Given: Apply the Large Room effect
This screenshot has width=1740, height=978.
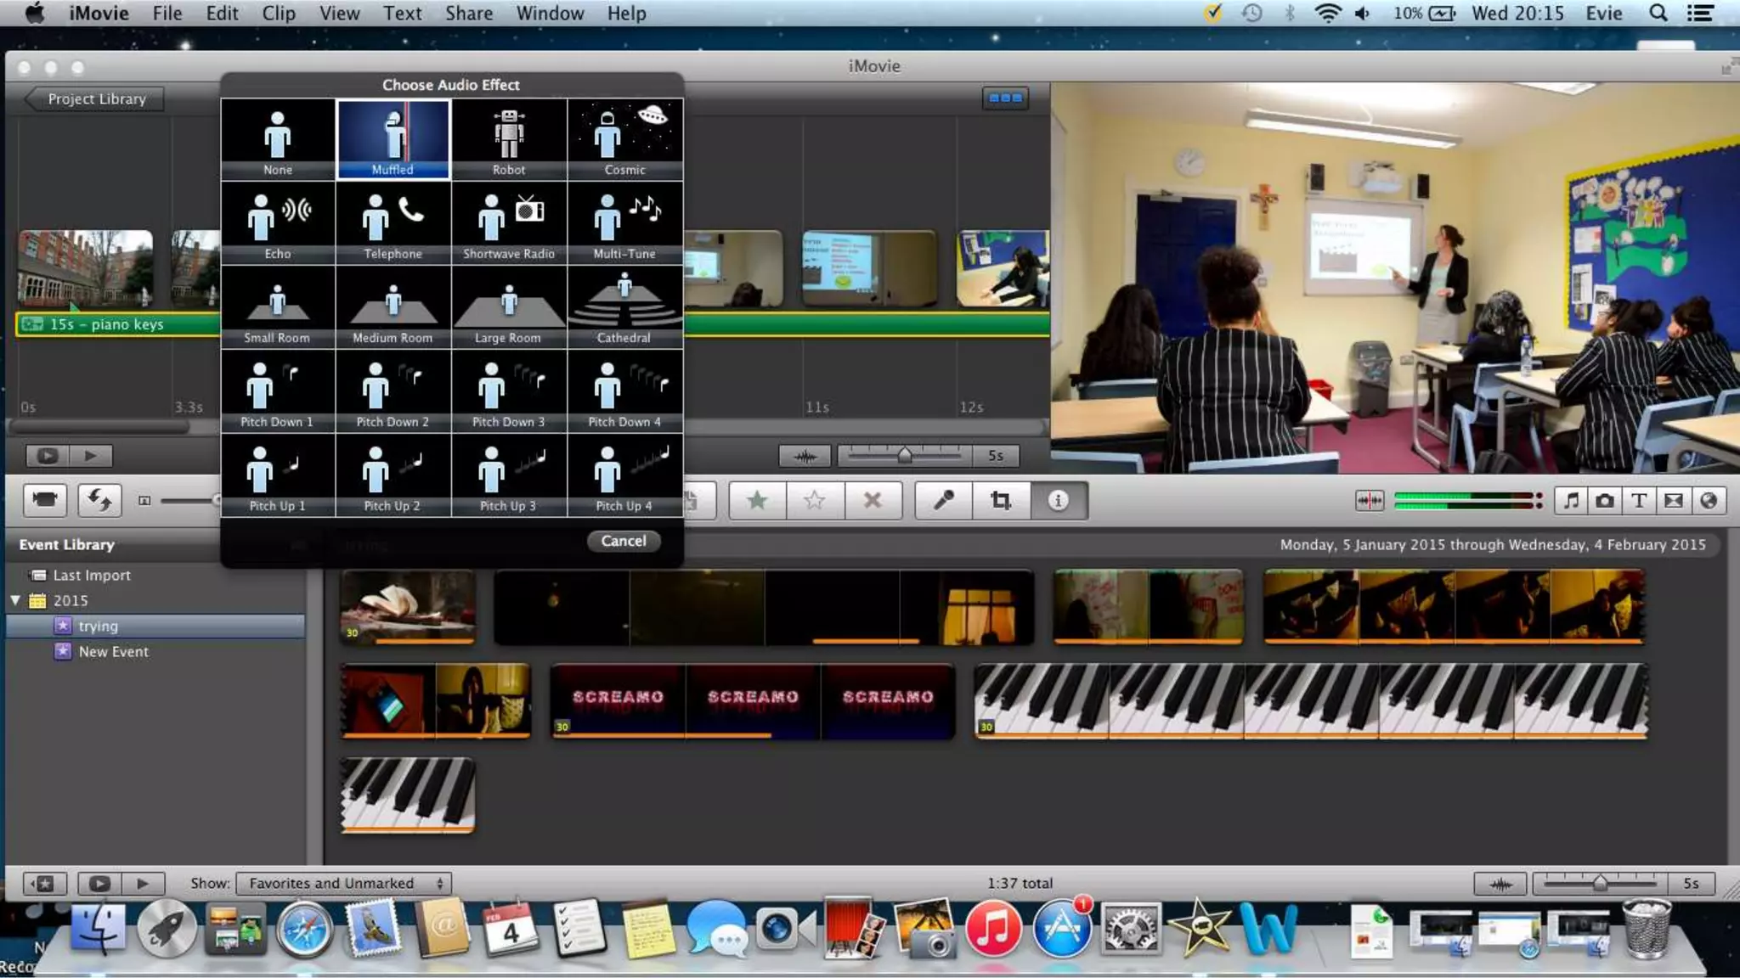Looking at the screenshot, I should pos(509,307).
